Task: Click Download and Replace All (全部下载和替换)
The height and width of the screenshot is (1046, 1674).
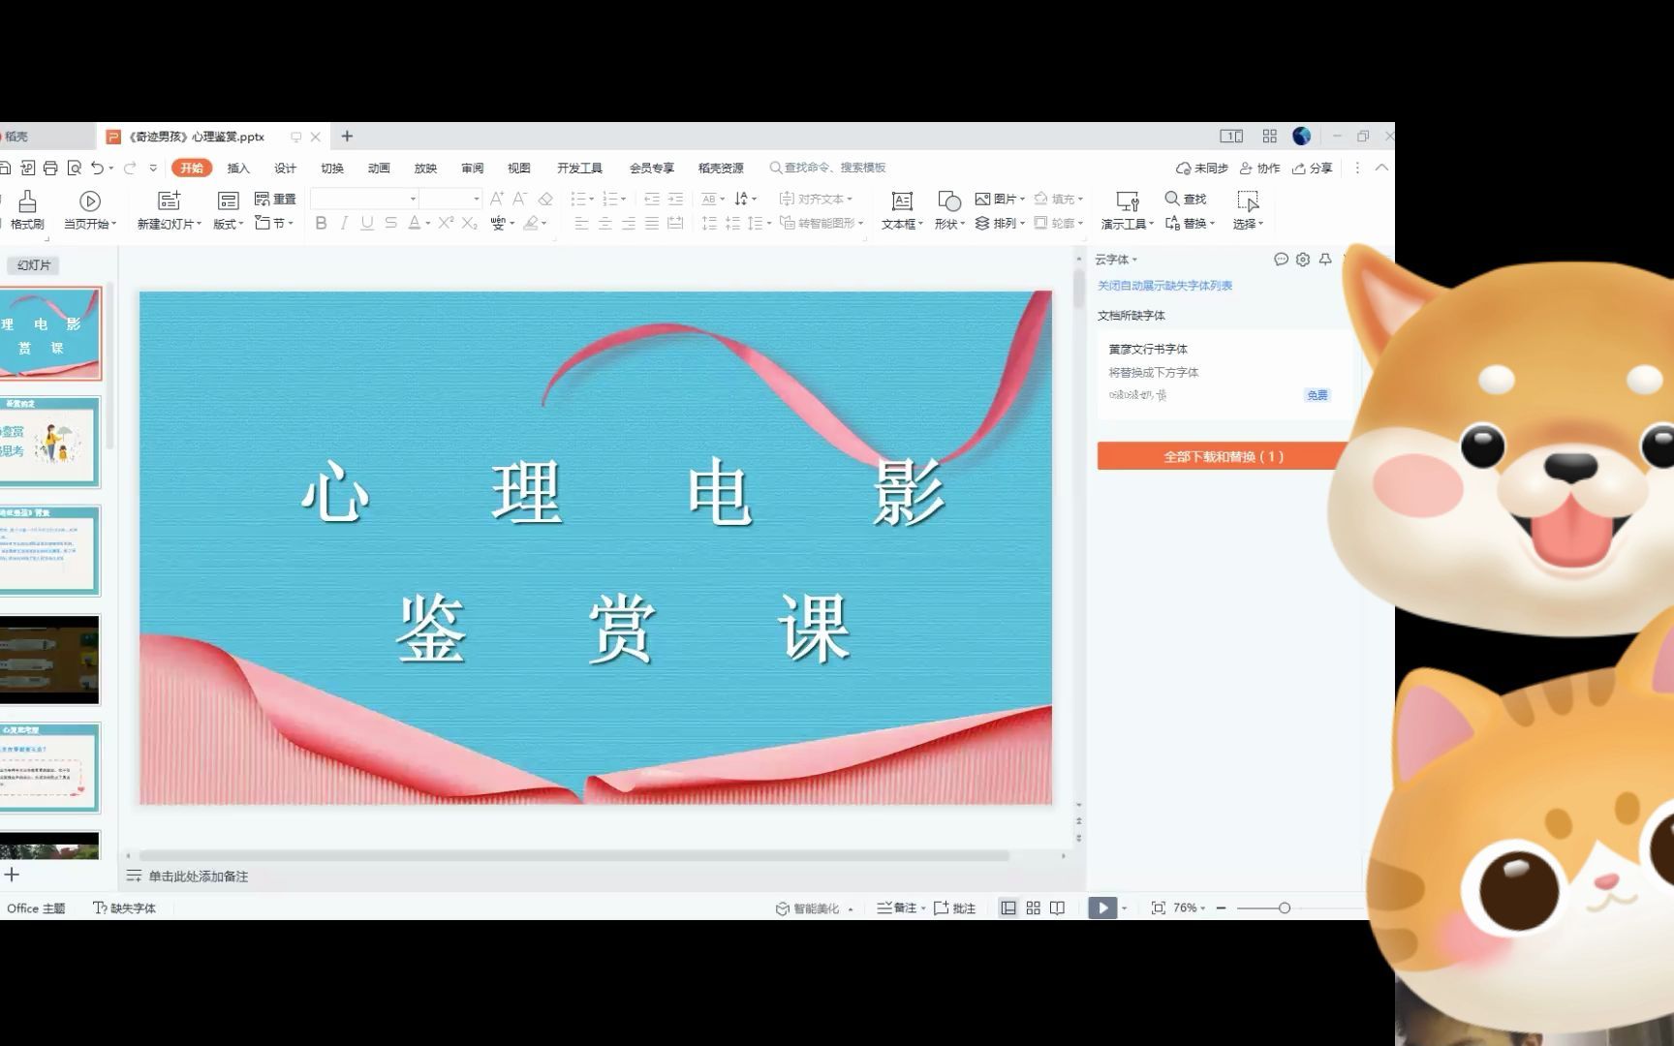Action: click(1224, 456)
